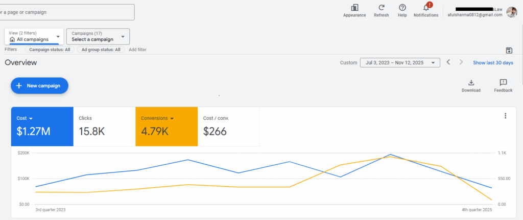This screenshot has height=220, width=523.
Task: Click the account profile avatar
Action: 511,12
